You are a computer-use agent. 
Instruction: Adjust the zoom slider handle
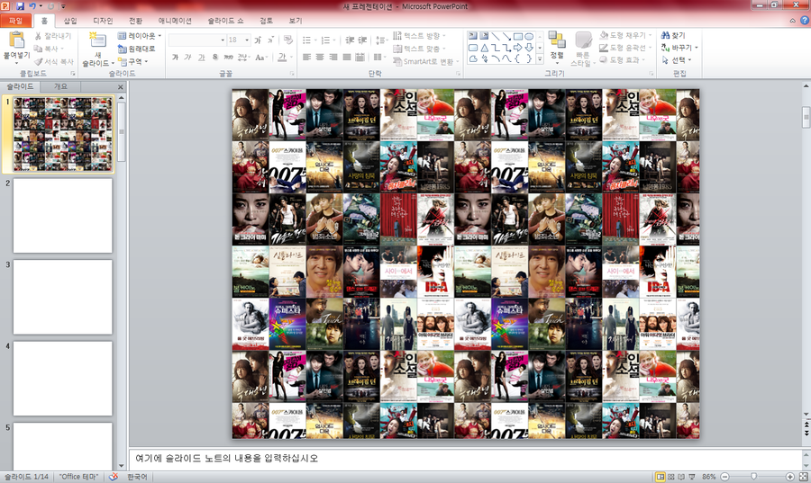(x=753, y=477)
